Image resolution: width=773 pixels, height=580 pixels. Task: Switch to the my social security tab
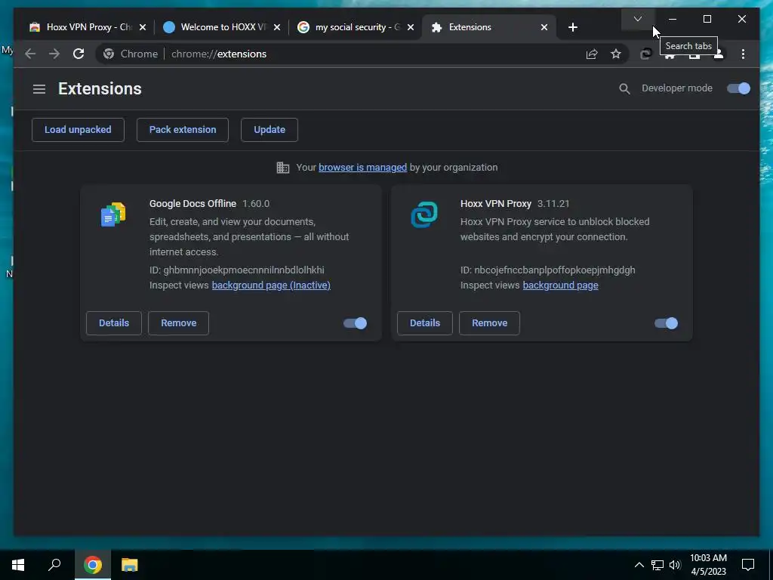point(356,27)
